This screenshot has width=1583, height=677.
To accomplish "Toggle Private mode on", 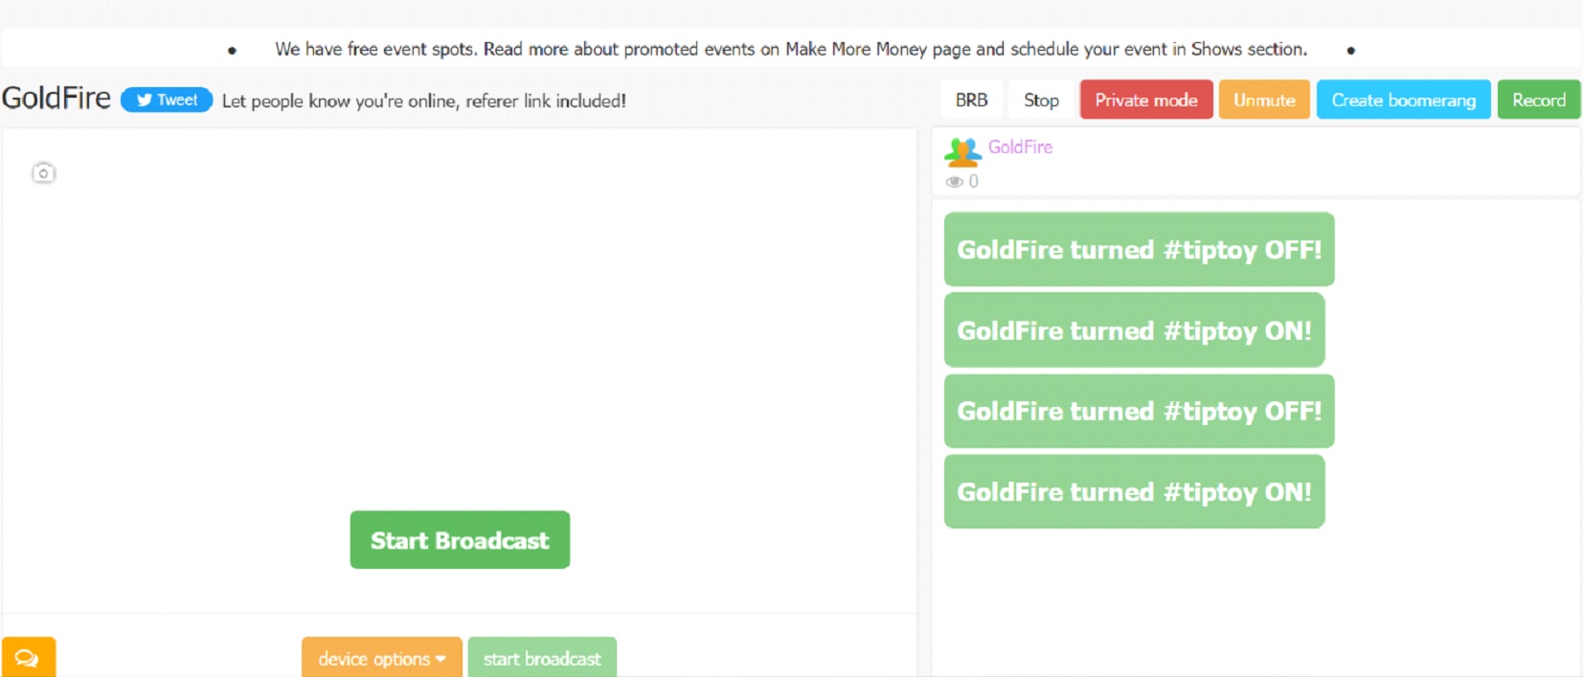I will point(1145,100).
